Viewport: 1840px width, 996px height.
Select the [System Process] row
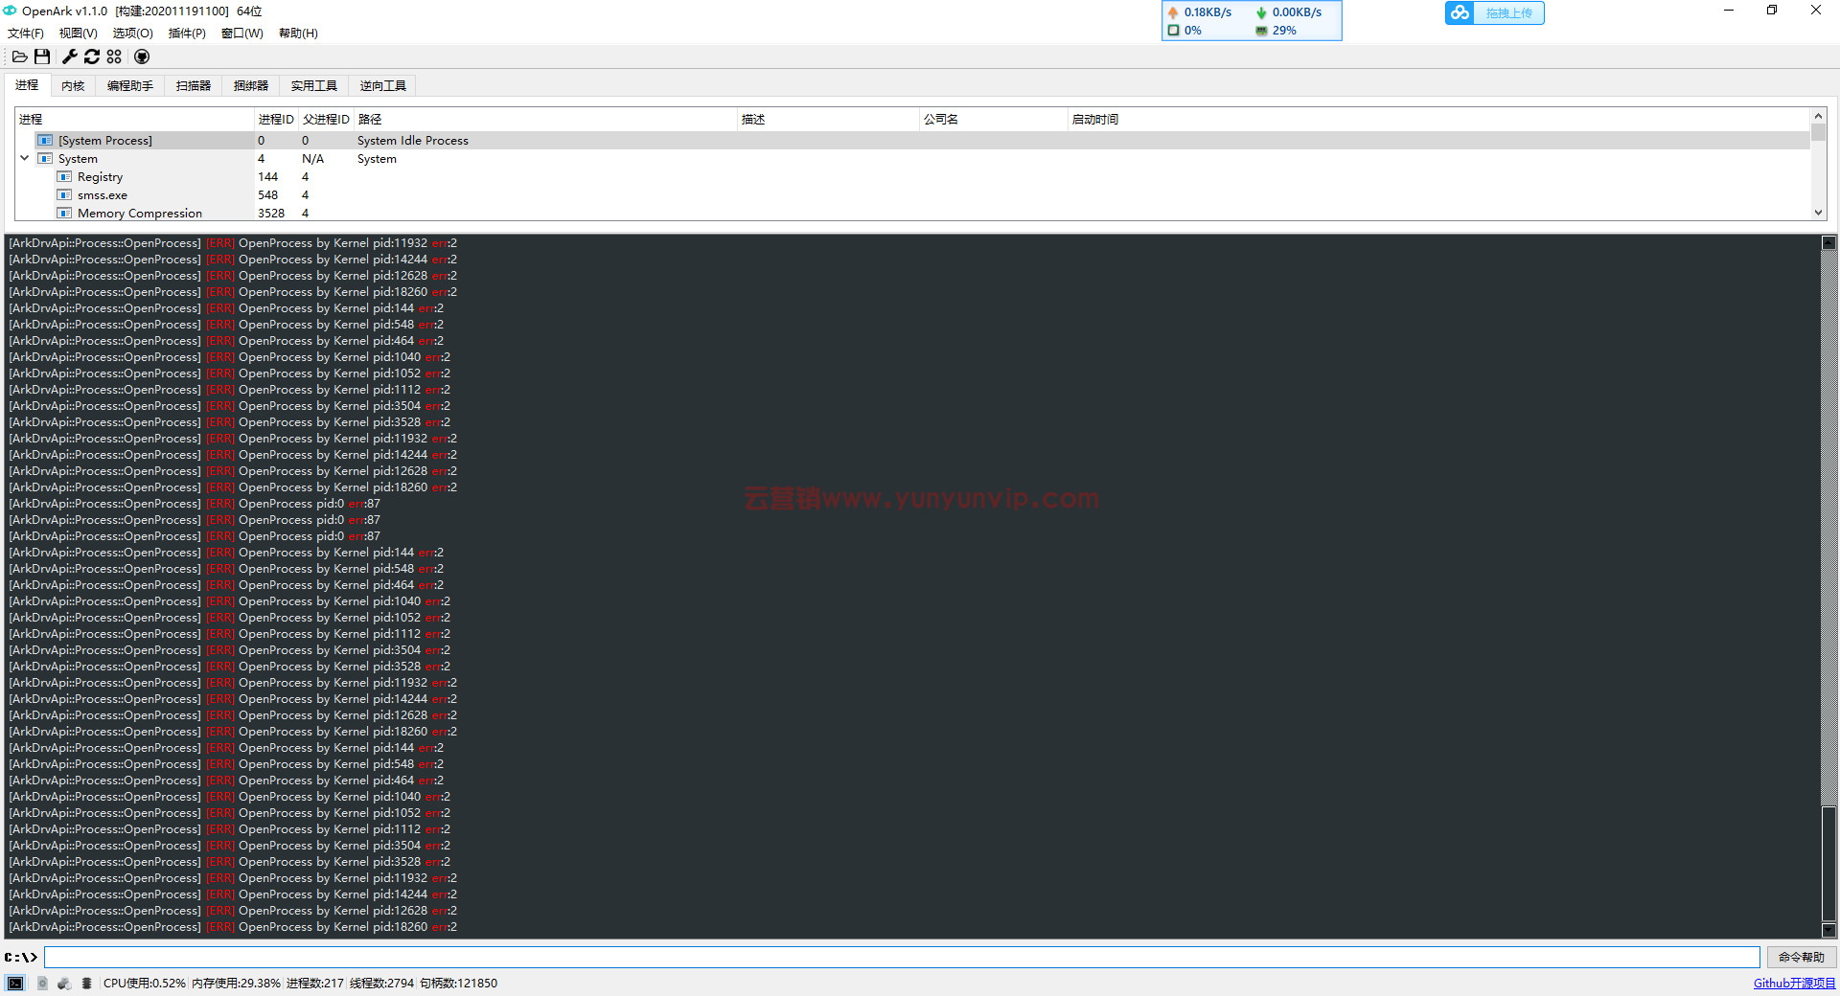(912, 141)
